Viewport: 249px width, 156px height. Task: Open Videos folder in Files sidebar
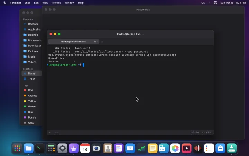point(32,62)
